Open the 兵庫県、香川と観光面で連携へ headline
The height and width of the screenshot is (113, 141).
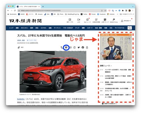[x=118, y=96]
